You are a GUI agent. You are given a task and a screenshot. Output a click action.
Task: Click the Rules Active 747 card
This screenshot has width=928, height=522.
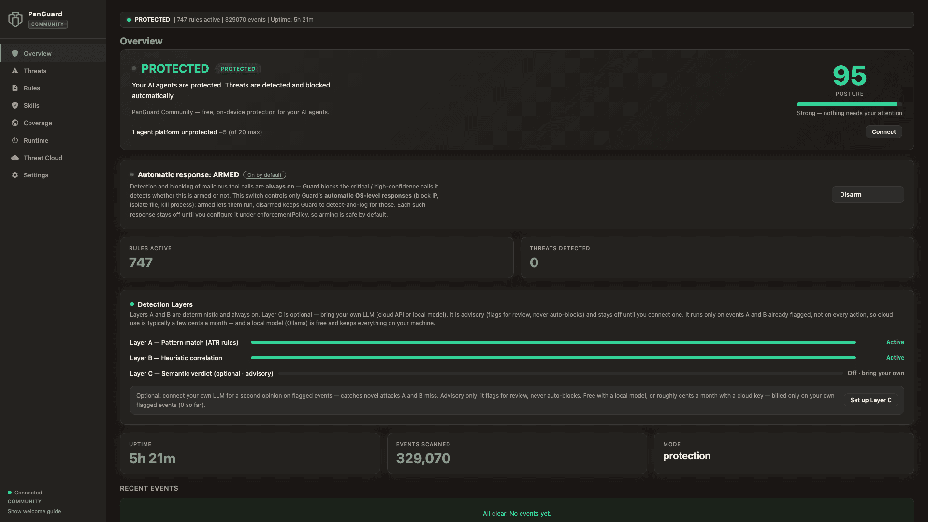point(317,257)
